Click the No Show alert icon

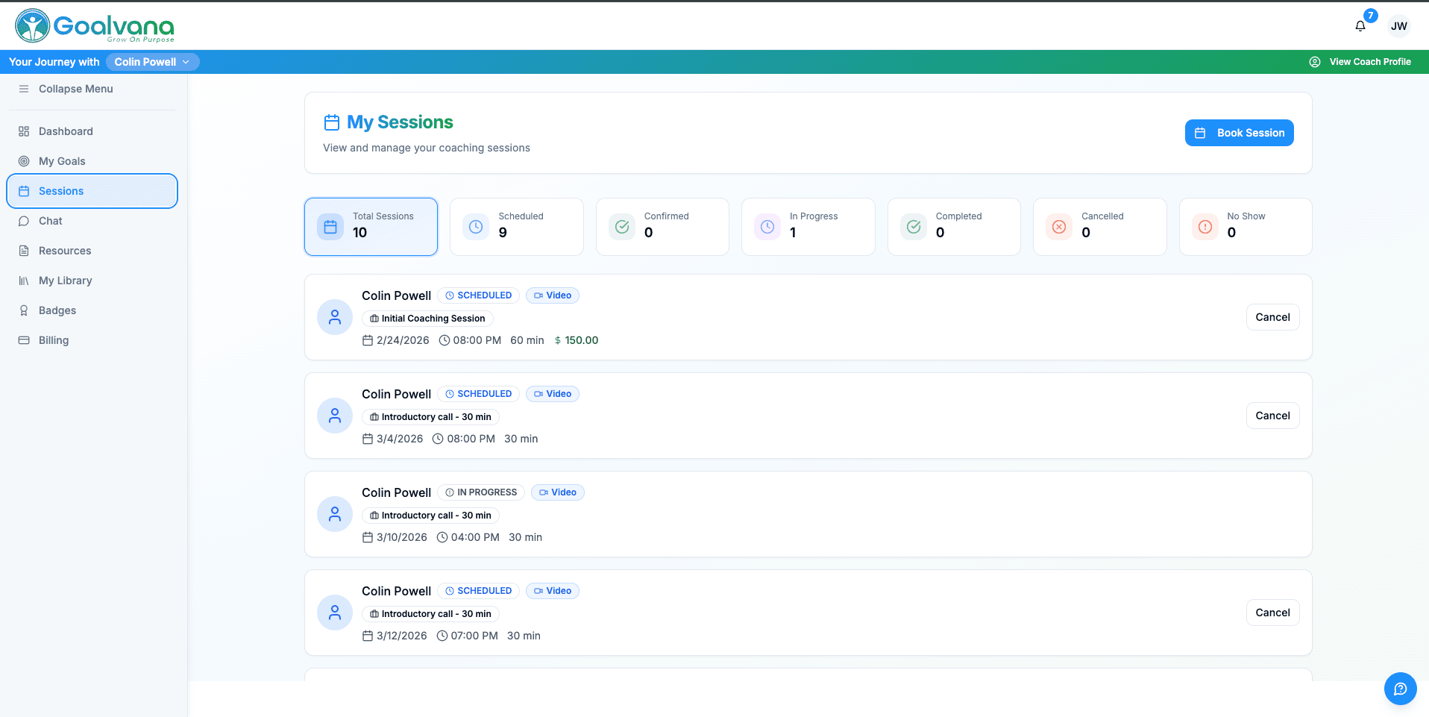[1205, 227]
